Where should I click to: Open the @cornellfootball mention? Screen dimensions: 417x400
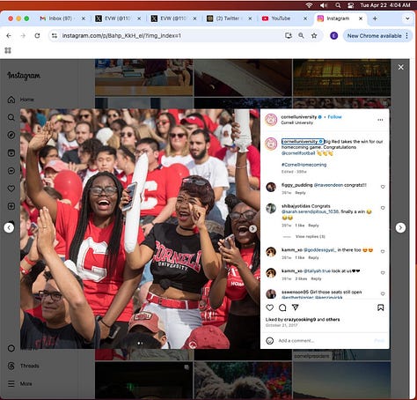pyautogui.click(x=298, y=153)
